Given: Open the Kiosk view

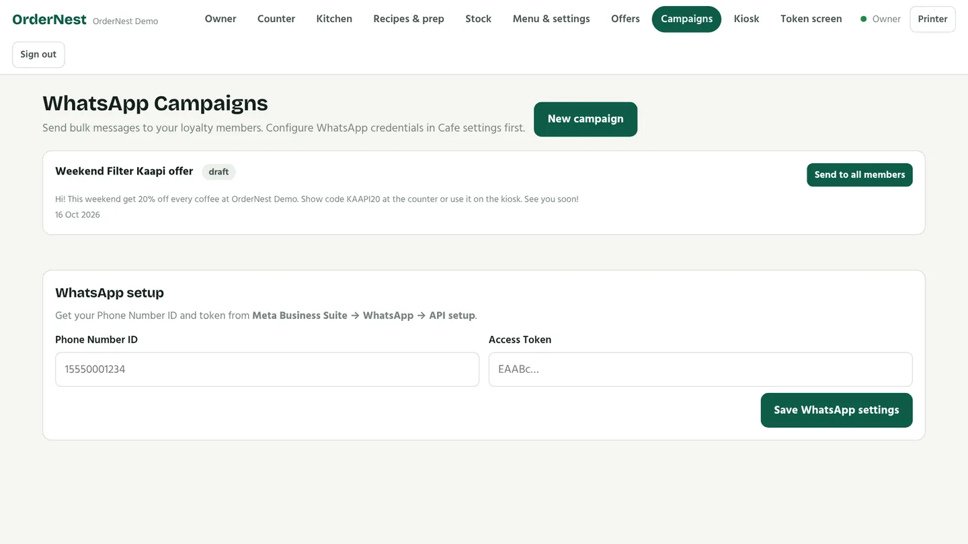Looking at the screenshot, I should coord(747,19).
